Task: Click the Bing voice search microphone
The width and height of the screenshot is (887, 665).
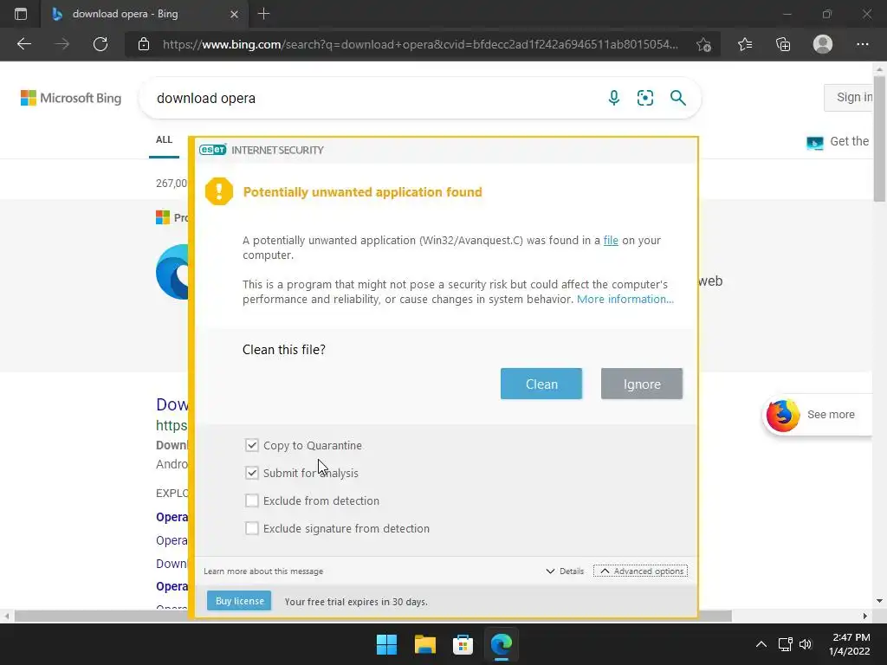Action: pyautogui.click(x=614, y=98)
